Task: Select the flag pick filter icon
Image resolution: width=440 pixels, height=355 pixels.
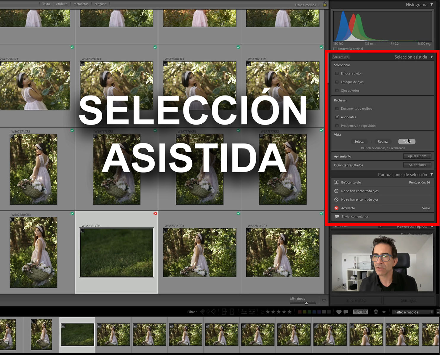Action: (203, 312)
